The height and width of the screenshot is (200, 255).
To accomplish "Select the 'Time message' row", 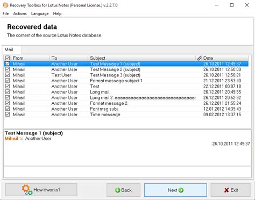I will click(x=126, y=115).
